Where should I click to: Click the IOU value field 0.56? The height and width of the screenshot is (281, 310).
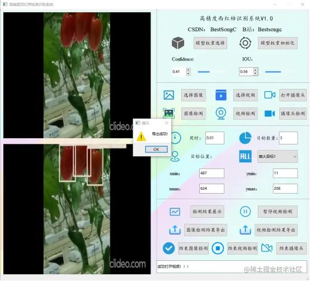click(246, 72)
